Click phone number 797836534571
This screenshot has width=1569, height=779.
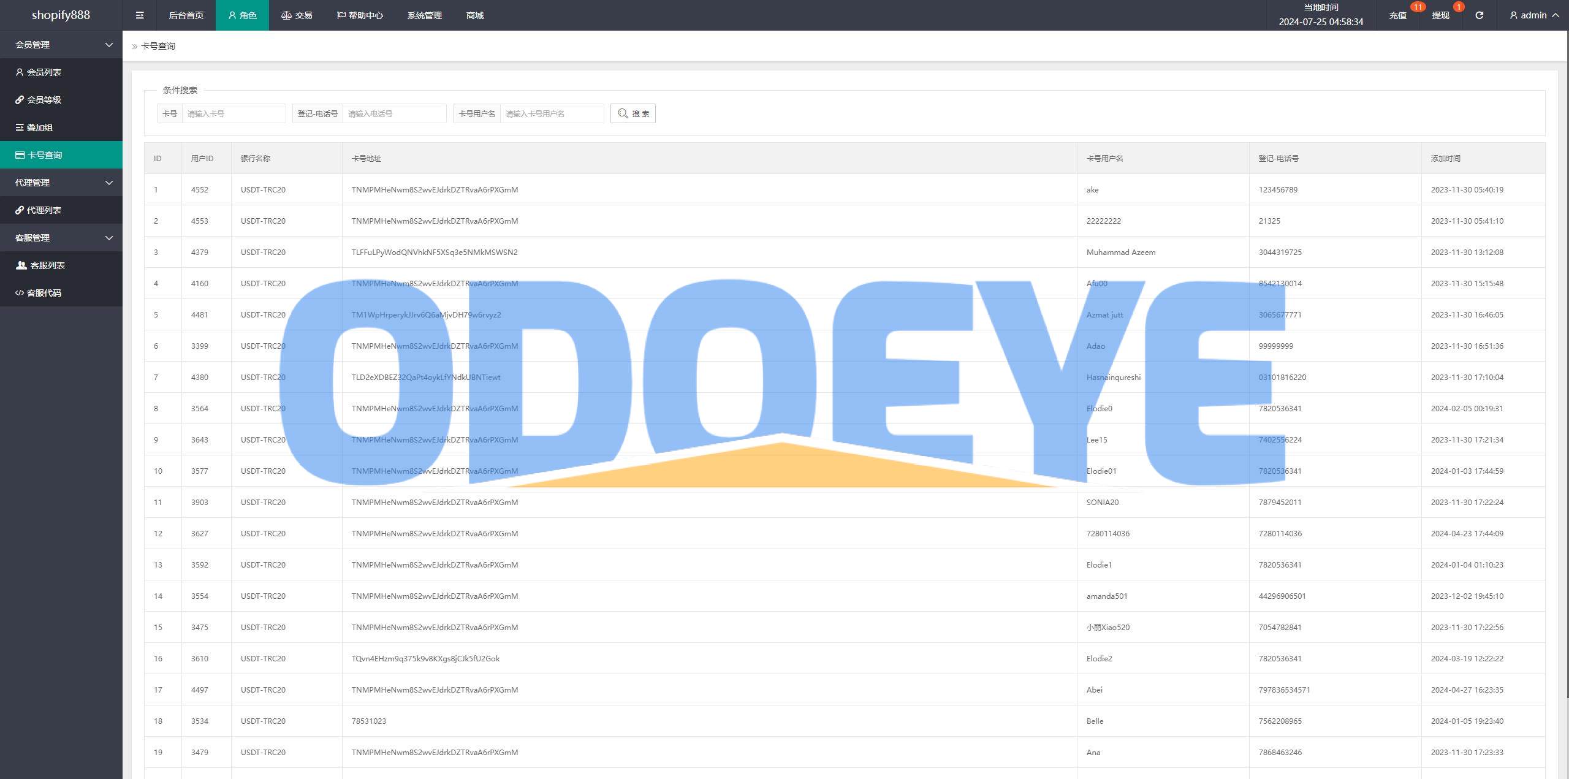(x=1285, y=690)
